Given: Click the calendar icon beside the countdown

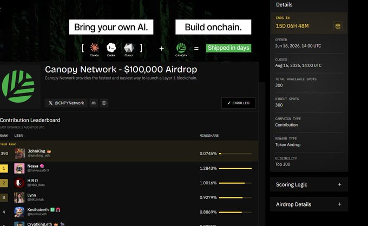Looking at the screenshot, I should pos(338,26).
